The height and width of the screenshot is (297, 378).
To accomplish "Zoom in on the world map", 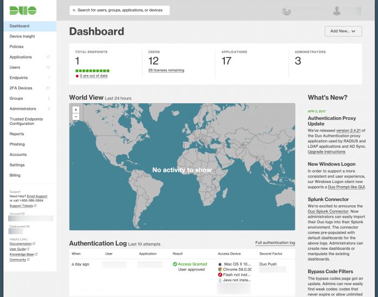I will point(75,110).
